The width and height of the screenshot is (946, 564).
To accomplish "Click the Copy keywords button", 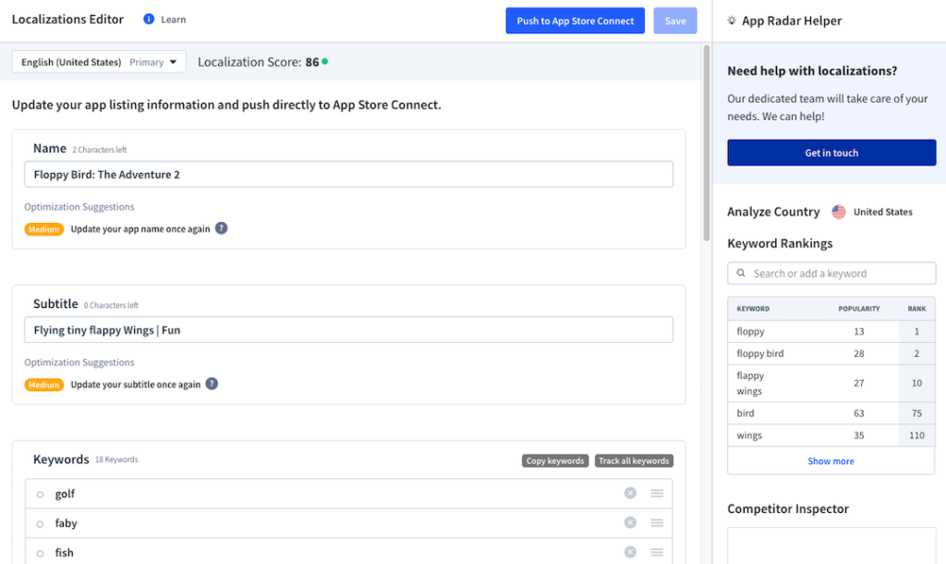I will [555, 460].
